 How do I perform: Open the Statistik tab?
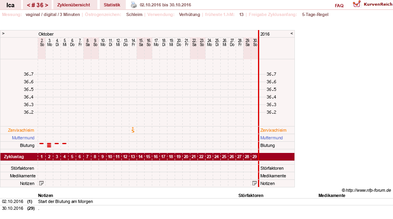point(112,5)
